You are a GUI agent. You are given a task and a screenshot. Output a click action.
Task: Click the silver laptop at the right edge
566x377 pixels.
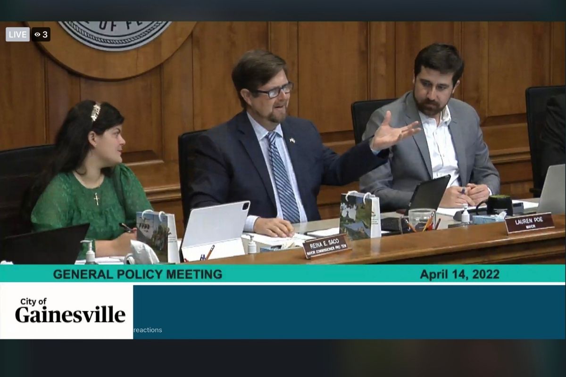point(553,188)
